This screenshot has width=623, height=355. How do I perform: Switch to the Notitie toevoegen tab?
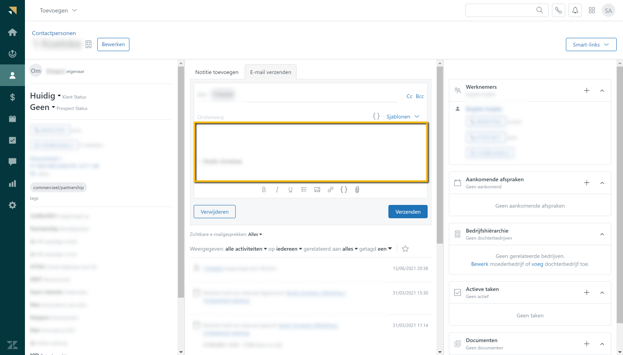point(217,72)
